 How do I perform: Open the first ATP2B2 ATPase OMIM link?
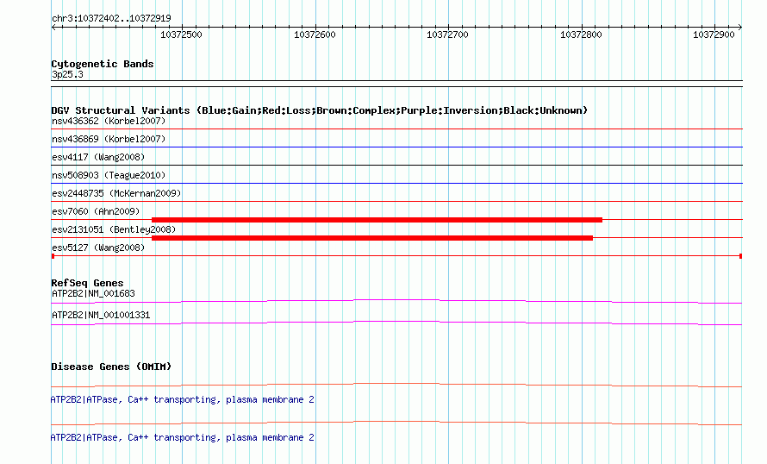point(183,400)
